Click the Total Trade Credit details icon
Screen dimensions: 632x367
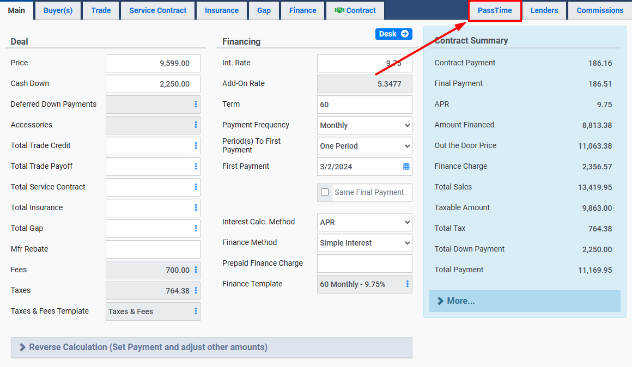click(196, 146)
